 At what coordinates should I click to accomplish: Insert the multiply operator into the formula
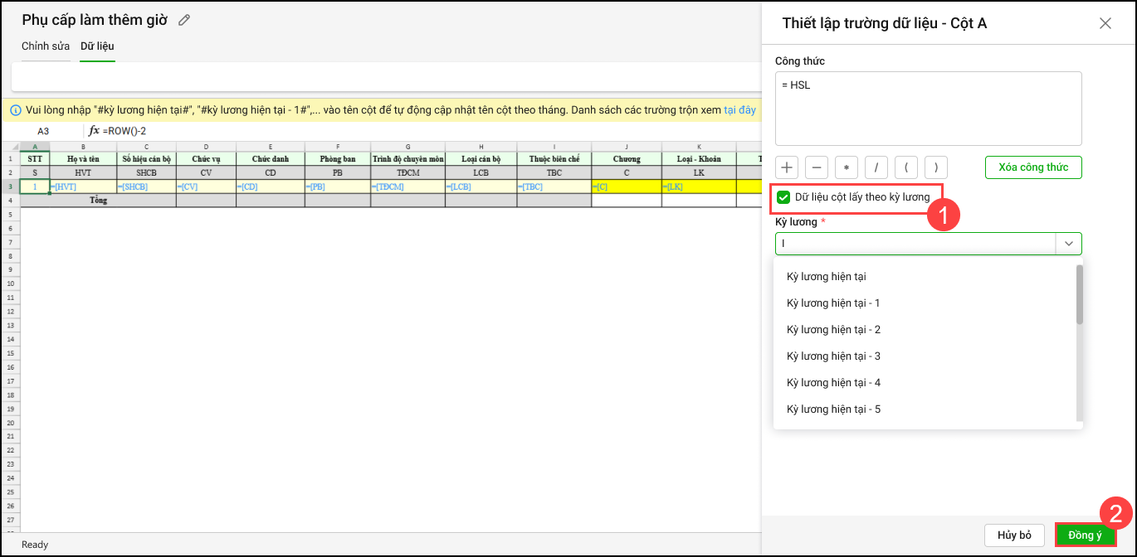coord(847,167)
